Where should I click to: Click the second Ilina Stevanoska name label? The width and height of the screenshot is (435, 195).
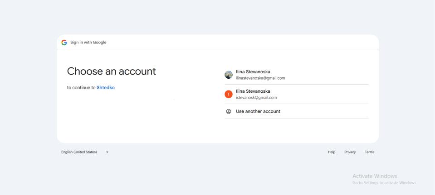coord(253,91)
